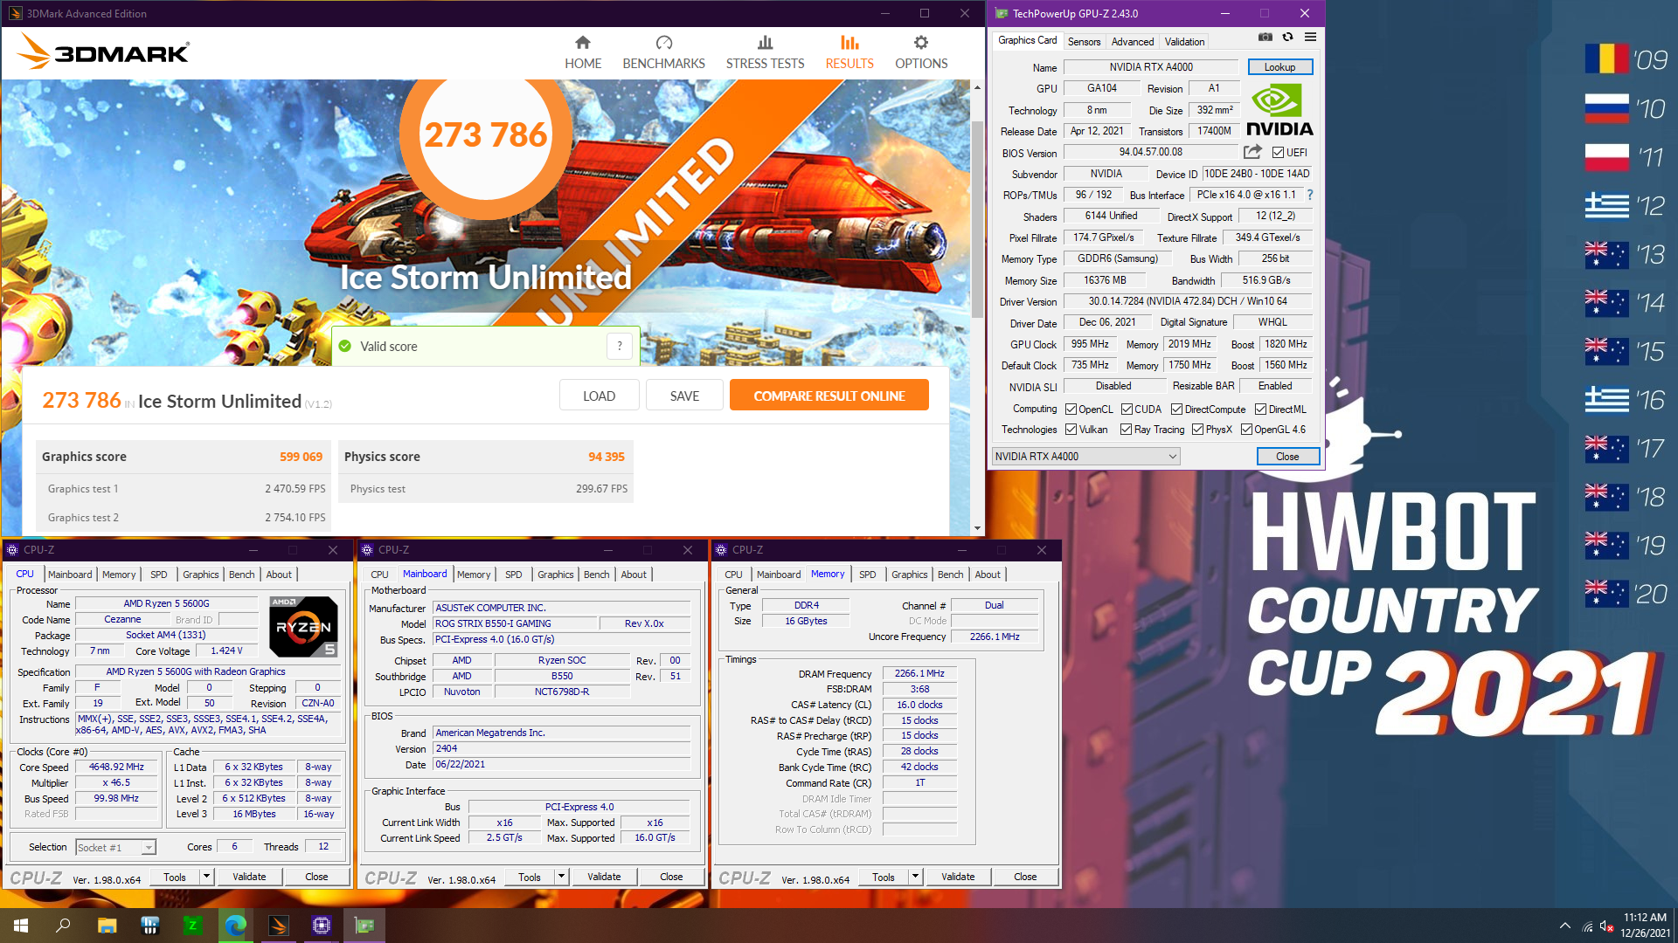
Task: Switch to the GPU-Z Validation tab
Action: pyautogui.click(x=1184, y=41)
